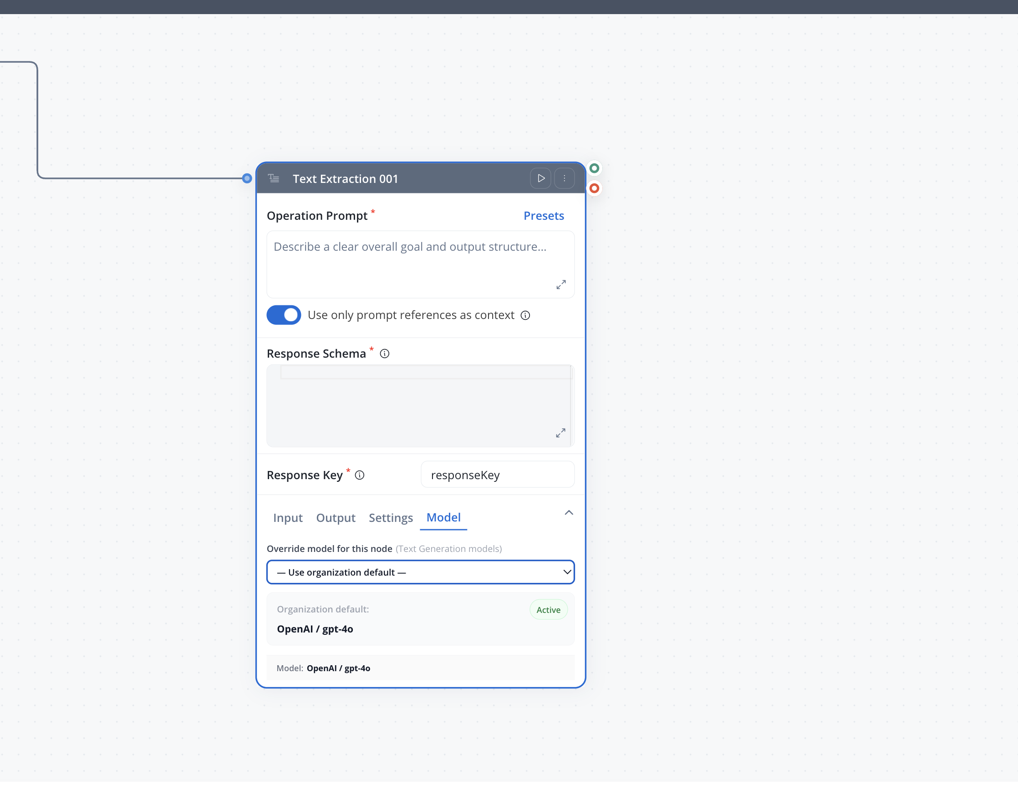The height and width of the screenshot is (789, 1018).
Task: Switch to the Output tab
Action: [336, 518]
